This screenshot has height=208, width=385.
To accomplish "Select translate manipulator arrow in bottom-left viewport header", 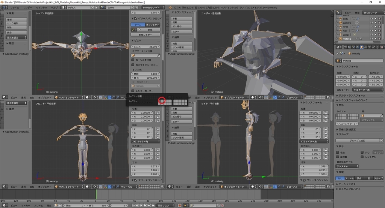I will click(109, 187).
